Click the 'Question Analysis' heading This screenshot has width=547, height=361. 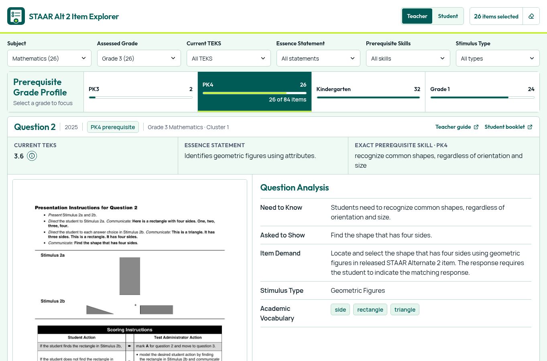pos(295,188)
